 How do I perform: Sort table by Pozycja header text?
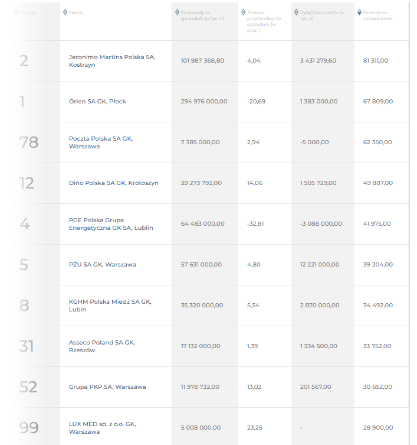tap(28, 12)
